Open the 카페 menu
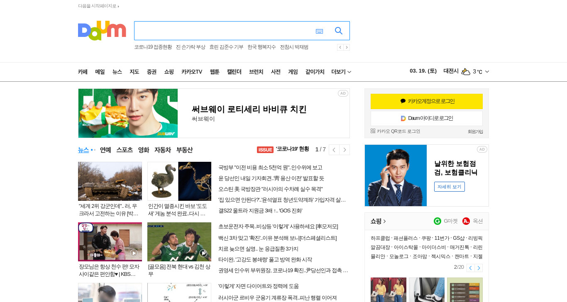Viewport: 567px width, 302px height. coord(83,72)
